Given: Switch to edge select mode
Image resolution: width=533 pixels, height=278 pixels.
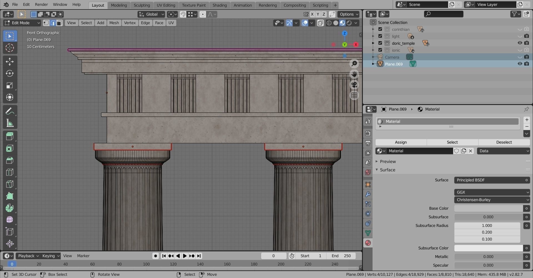Looking at the screenshot, I should tap(53, 23).
